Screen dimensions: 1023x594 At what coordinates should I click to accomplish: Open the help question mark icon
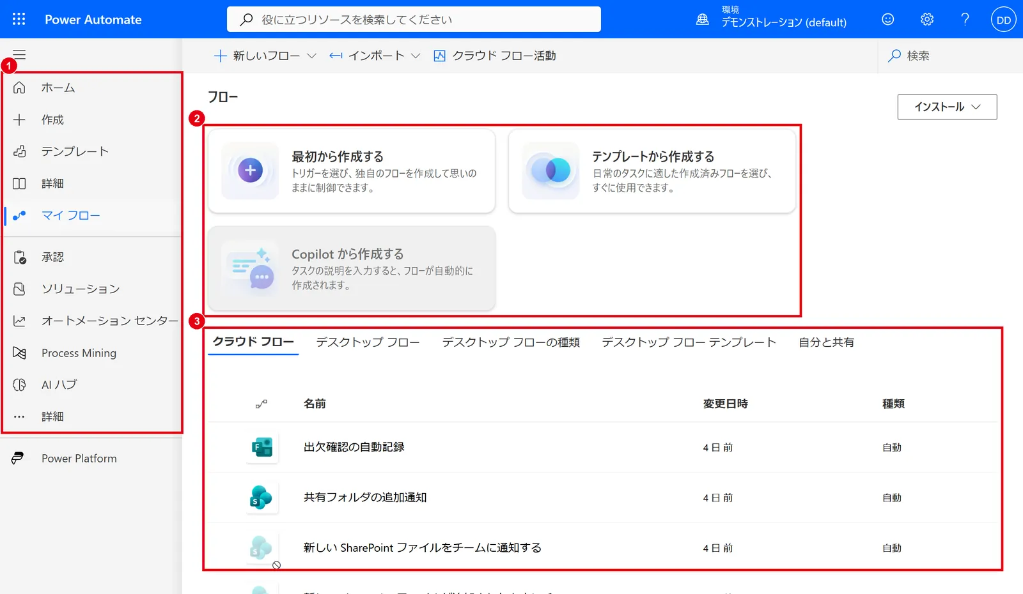tap(965, 19)
